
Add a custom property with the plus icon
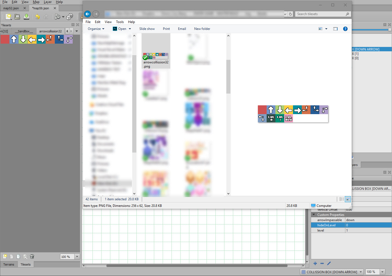coord(315,263)
